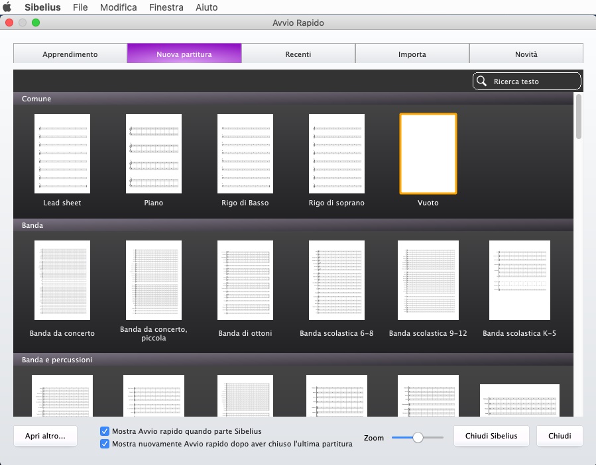
Task: Select the Banda scolastica K-5 template
Action: point(520,280)
